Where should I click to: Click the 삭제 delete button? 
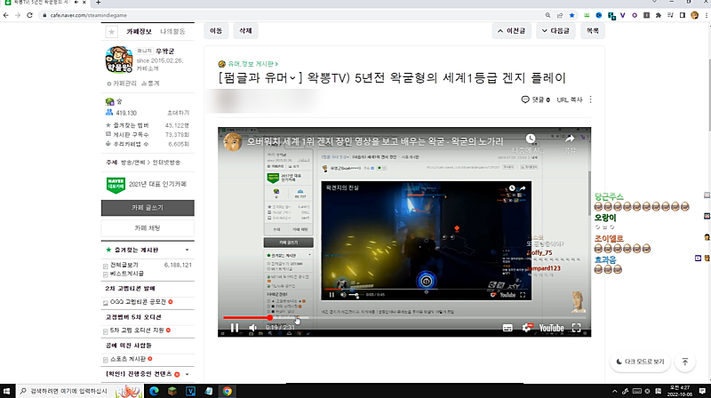tap(245, 31)
